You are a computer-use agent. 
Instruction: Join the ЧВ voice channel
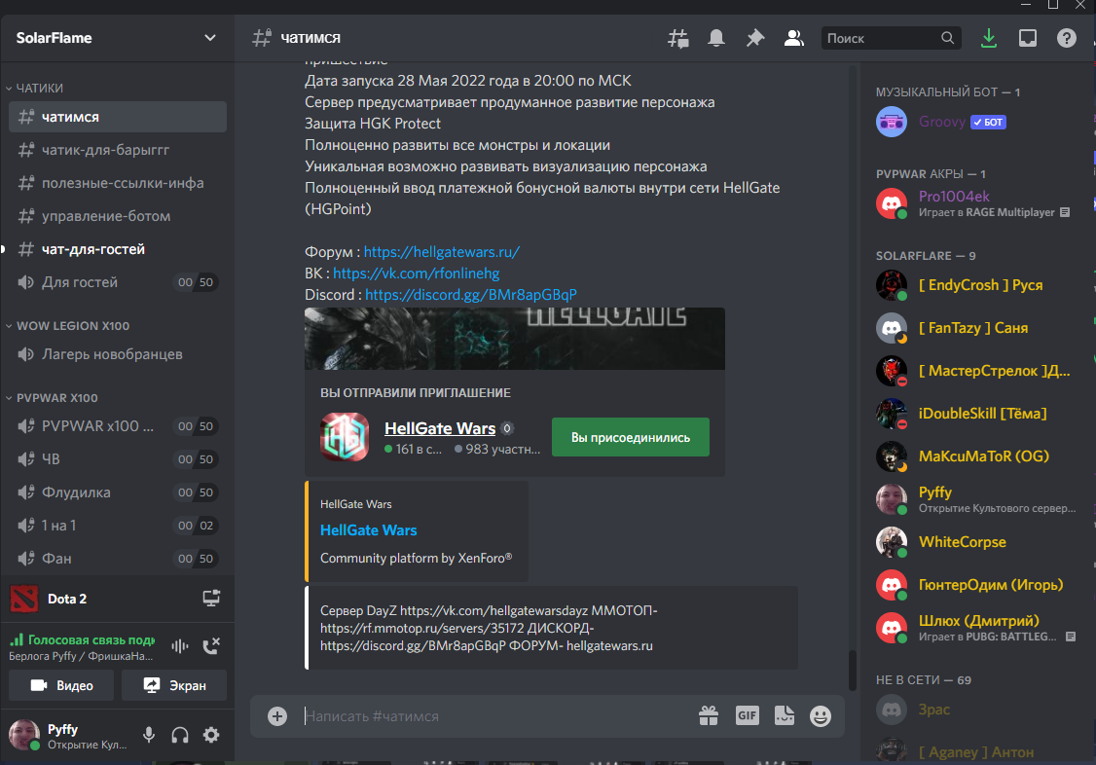(118, 459)
